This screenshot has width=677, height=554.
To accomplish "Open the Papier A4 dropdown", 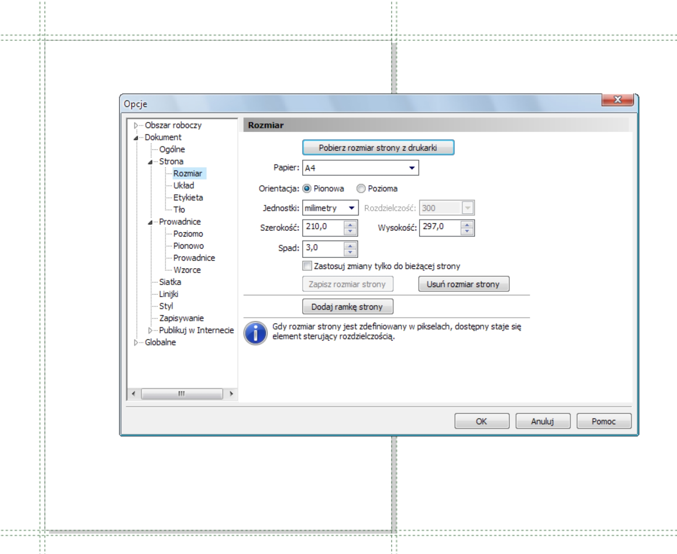I will coord(360,168).
